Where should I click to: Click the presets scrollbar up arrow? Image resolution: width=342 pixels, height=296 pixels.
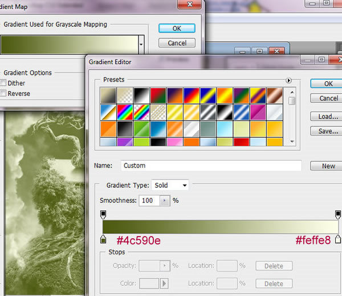(292, 92)
